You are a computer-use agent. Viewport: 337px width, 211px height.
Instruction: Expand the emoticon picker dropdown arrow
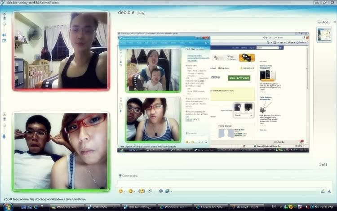(x=124, y=191)
